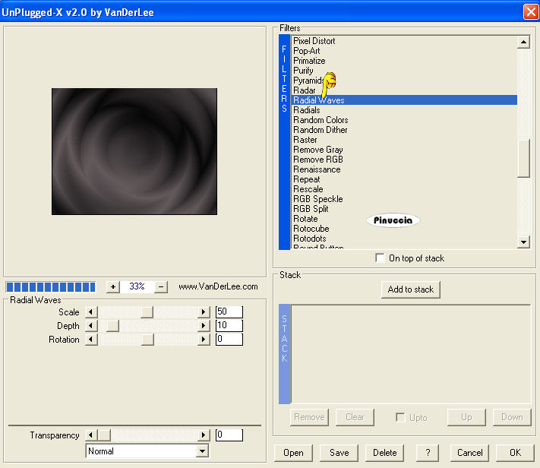Open the Normal blend mode dropdown

[x=202, y=451]
